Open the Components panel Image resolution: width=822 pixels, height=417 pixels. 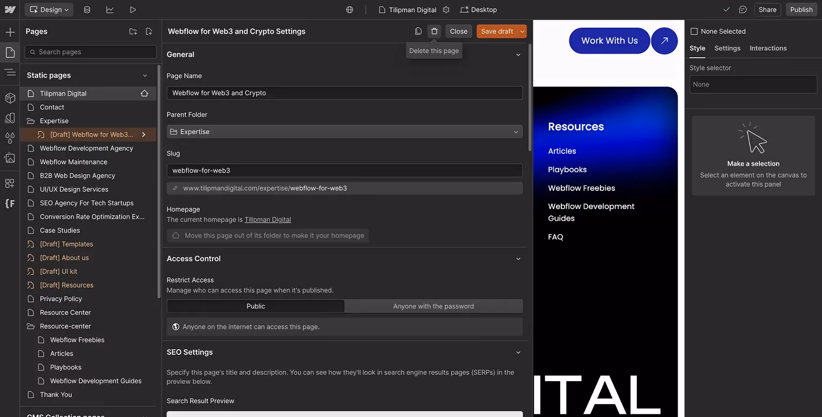point(10,98)
